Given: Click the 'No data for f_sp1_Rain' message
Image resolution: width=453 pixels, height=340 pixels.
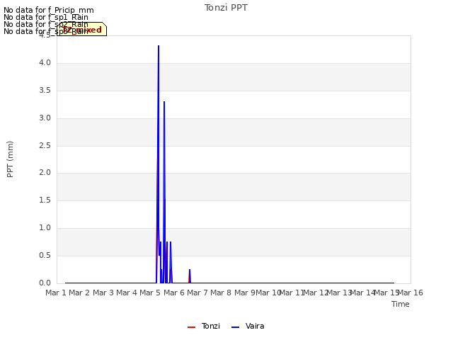Looking at the screenshot, I should pos(45,17).
